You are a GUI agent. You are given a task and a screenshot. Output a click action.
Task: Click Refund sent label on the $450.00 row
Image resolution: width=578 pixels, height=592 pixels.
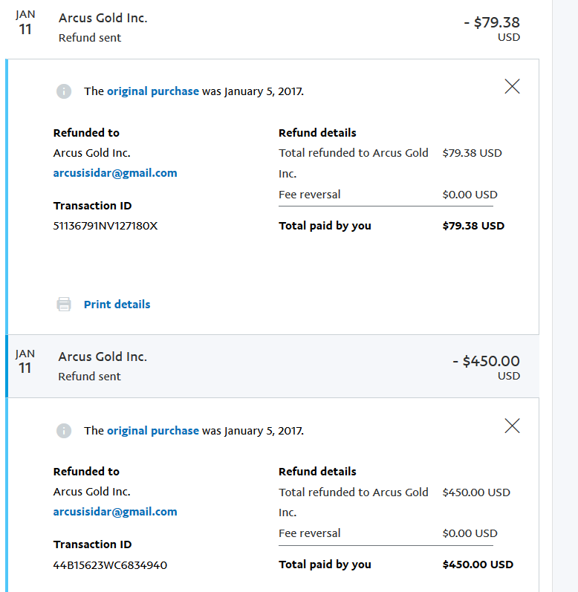point(89,377)
